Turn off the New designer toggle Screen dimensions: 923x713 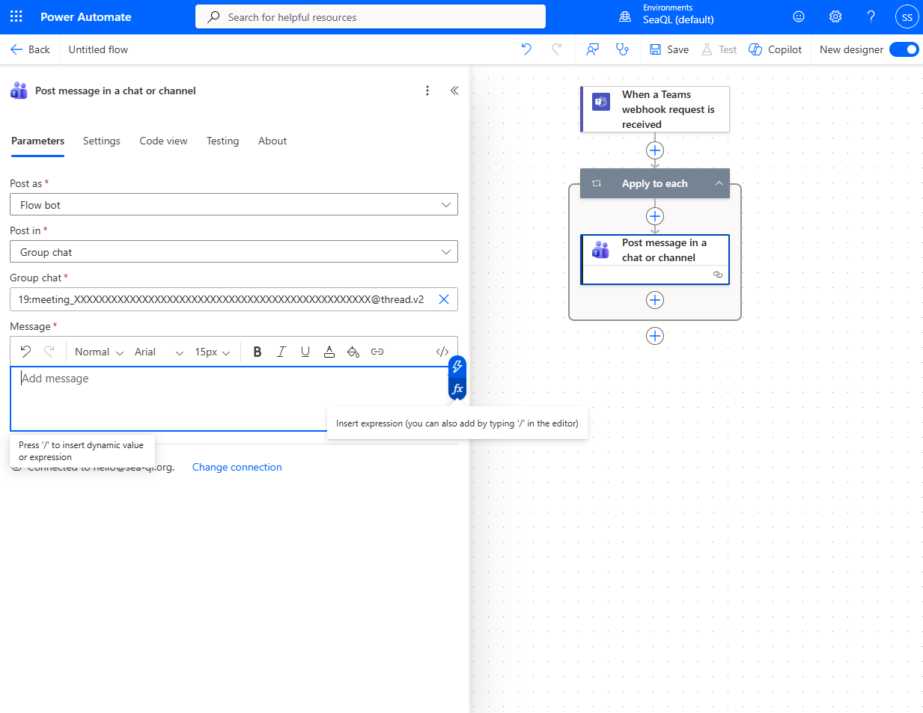(904, 49)
